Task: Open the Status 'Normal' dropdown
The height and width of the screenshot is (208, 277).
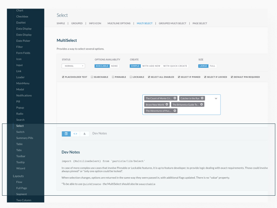Action: (73, 66)
